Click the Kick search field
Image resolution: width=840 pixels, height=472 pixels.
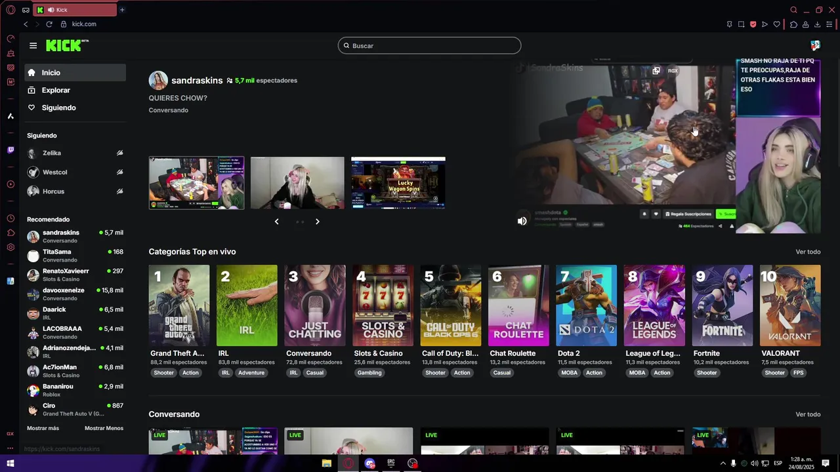coord(430,45)
